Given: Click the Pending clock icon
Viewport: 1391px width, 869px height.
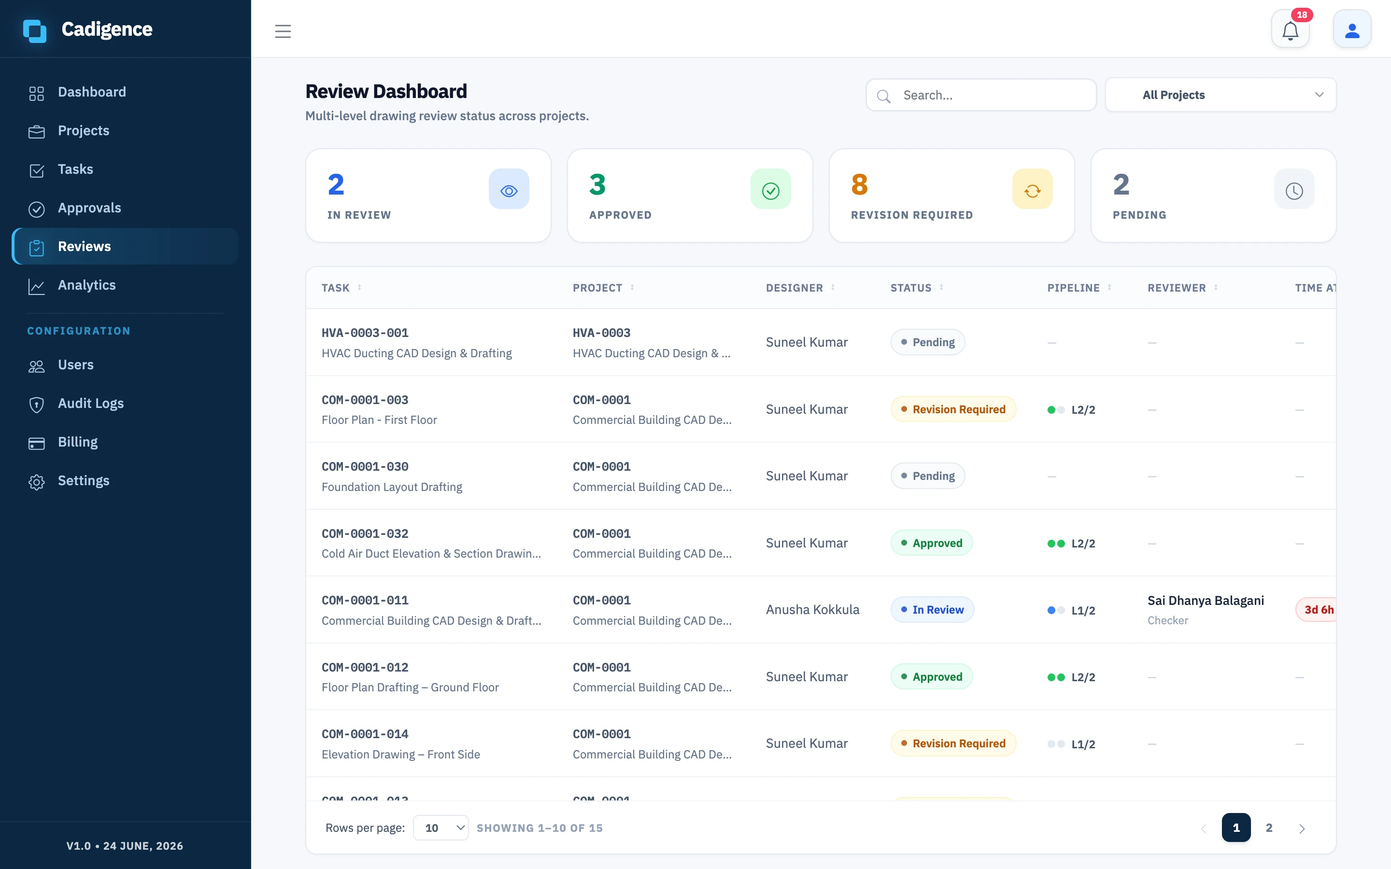Looking at the screenshot, I should tap(1294, 189).
